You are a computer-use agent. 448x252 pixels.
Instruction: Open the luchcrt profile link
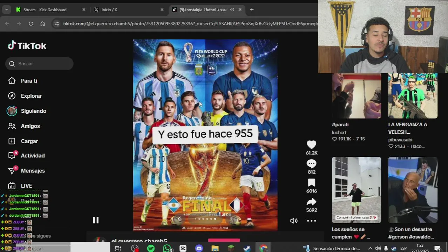tap(339, 132)
